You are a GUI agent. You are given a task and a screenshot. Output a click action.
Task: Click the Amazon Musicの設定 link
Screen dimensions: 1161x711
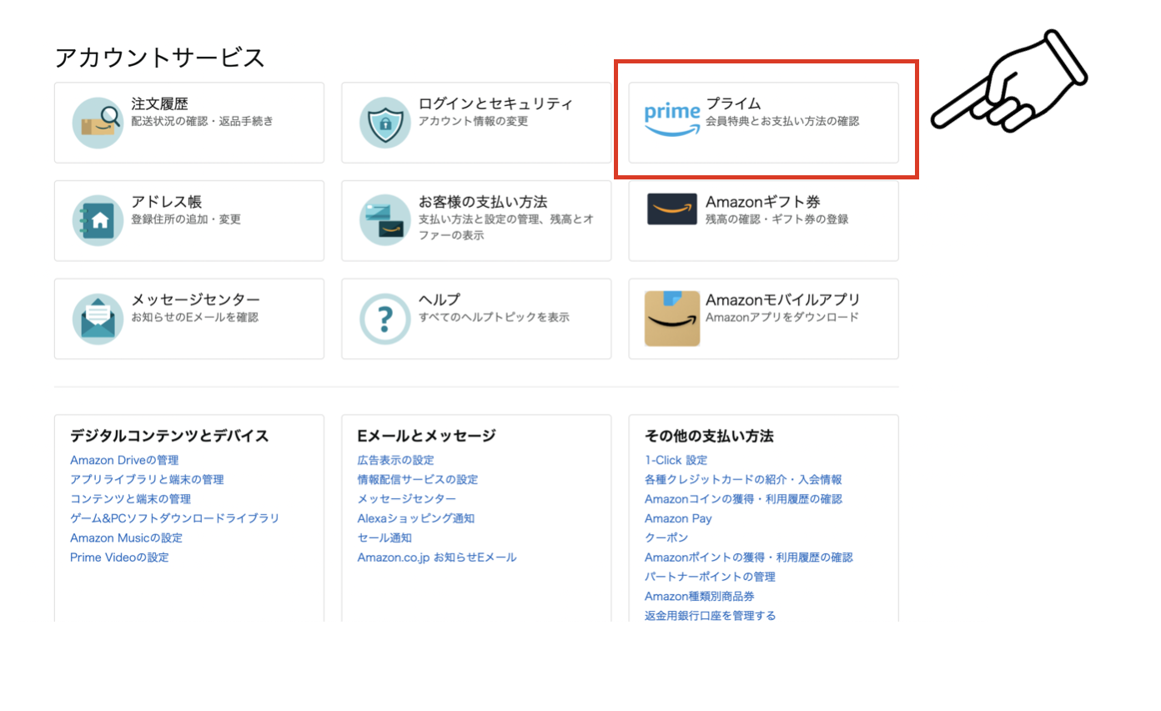126,538
